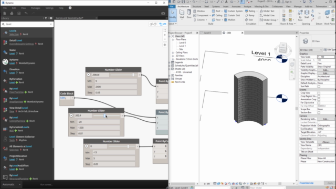The height and width of the screenshot is (189, 336).
Task: Switch Dynamo to 3D background preview
Action: pyautogui.click(x=153, y=24)
